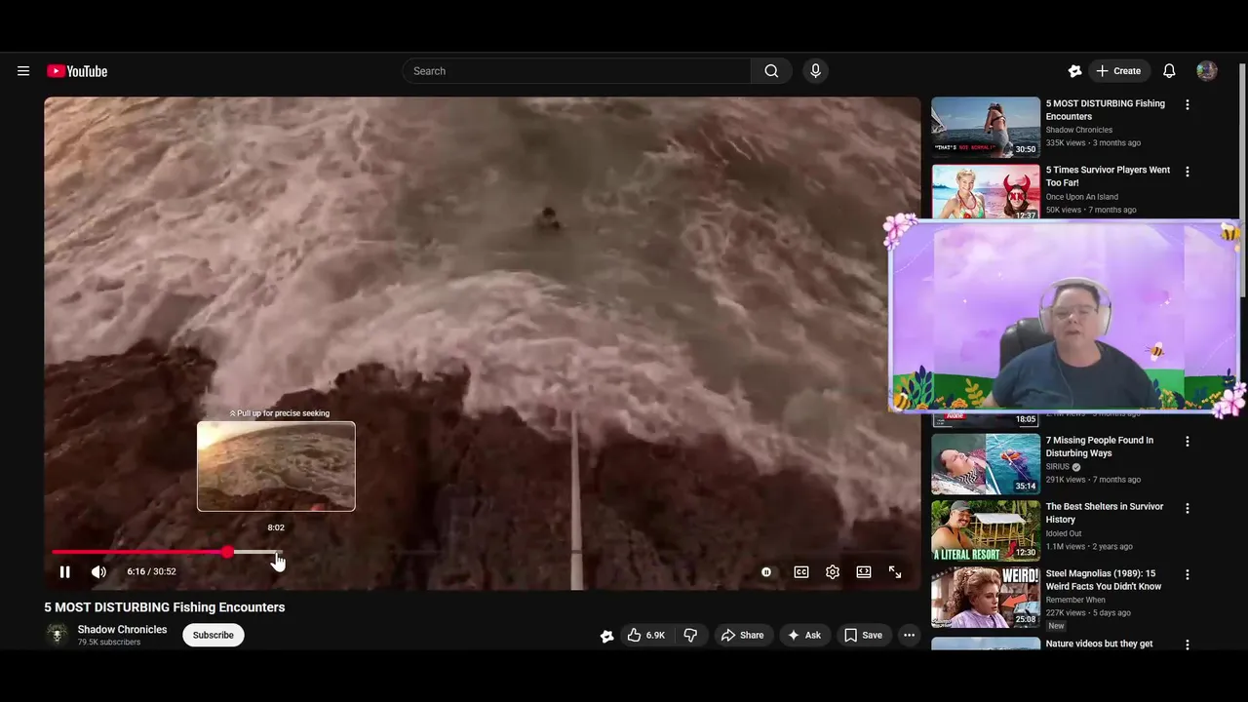Viewport: 1248px width, 702px height.
Task: Click sparkle icon left of like button
Action: [x=606, y=636]
